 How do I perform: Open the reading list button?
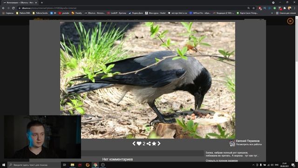click(x=286, y=13)
